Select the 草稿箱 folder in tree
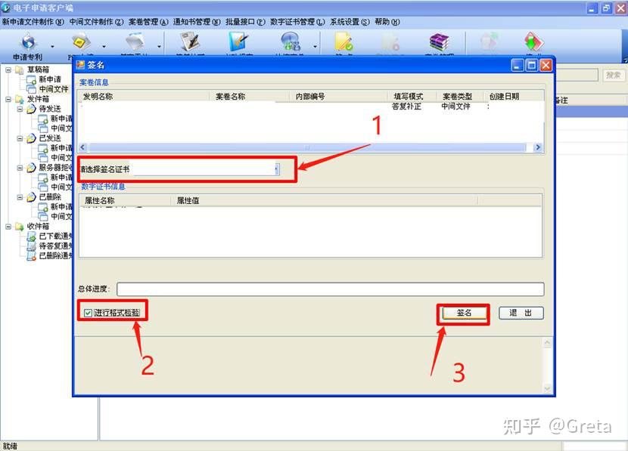This screenshot has height=451, width=628. tap(38, 70)
